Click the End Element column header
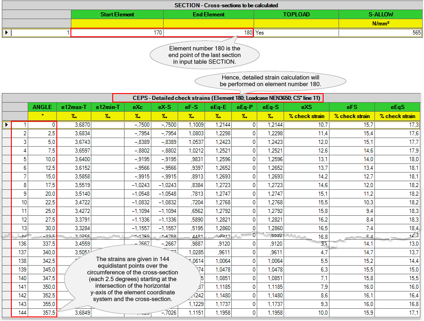424x321 pixels. [x=208, y=15]
